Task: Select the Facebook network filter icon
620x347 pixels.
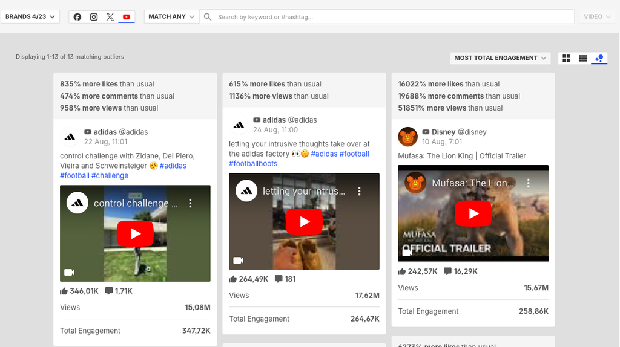Action: [77, 17]
